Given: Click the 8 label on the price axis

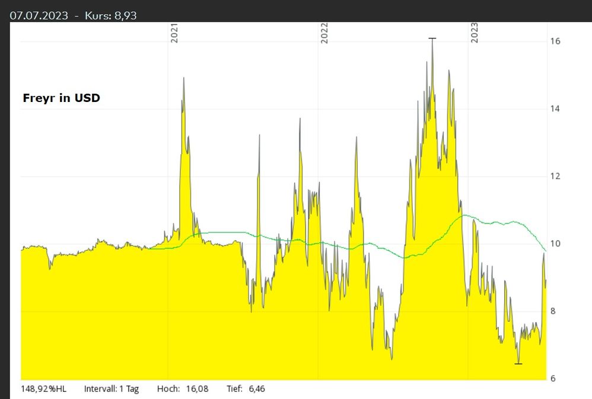Looking at the screenshot, I should (x=552, y=311).
